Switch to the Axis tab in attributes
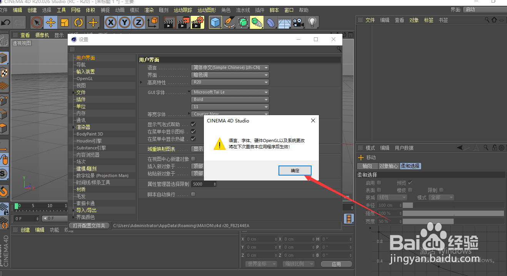 click(367, 166)
